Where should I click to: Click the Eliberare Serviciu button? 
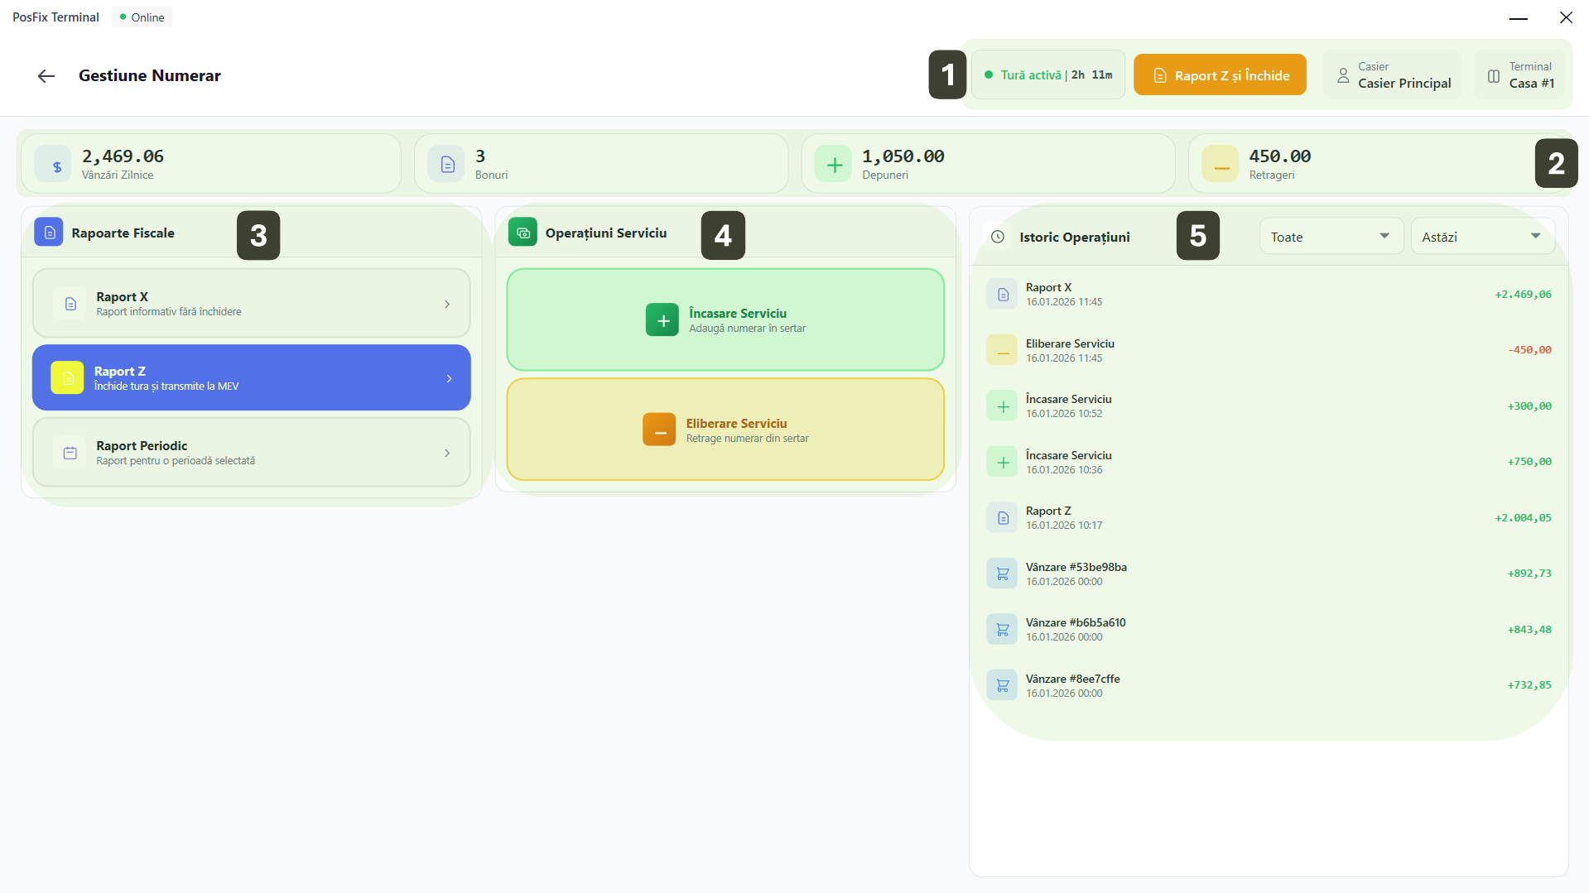725,430
